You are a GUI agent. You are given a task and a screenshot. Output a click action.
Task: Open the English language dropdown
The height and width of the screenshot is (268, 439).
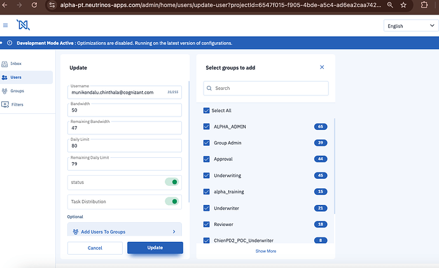(x=411, y=25)
